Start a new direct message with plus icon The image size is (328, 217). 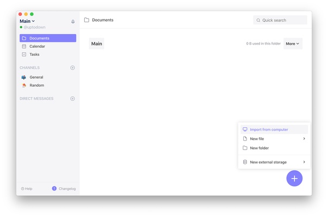tap(73, 99)
